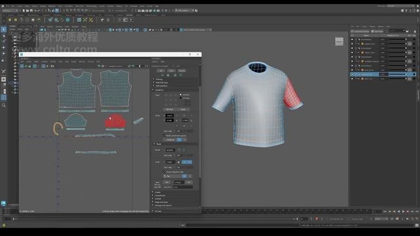The height and width of the screenshot is (236, 420).
Task: Click the Play Forward button in playback controls
Action: click(403, 212)
